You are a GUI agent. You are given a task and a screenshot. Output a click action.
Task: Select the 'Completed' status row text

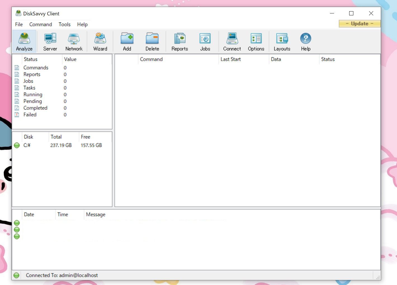(35, 108)
